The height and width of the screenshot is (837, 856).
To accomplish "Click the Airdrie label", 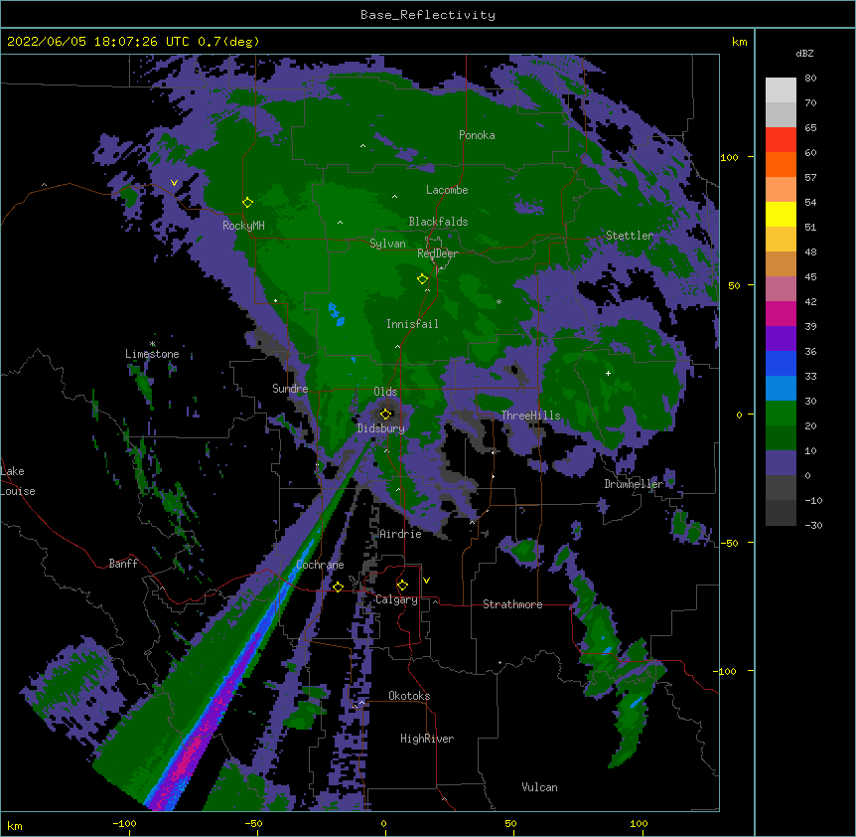I will (x=400, y=534).
